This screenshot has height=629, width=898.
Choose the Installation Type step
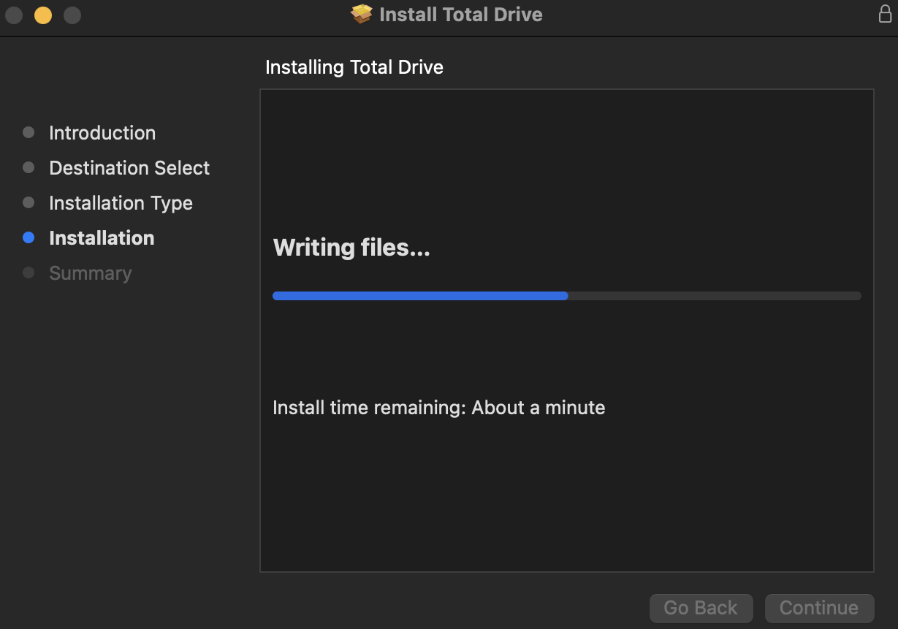(121, 203)
